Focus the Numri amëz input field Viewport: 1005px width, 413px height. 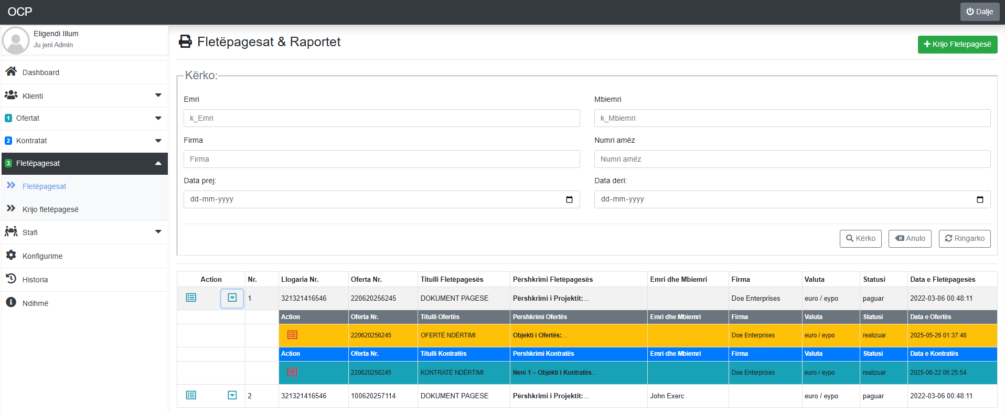tap(792, 159)
